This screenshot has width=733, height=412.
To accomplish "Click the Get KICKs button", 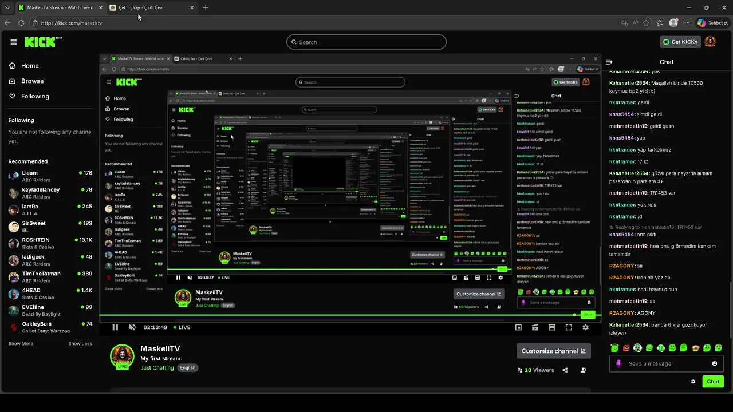I will point(680,42).
